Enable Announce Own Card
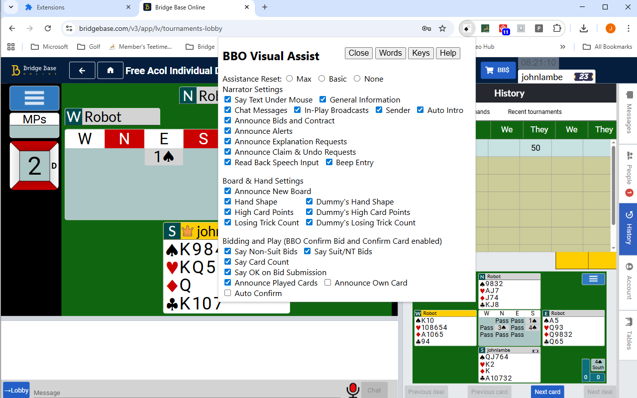Viewport: 637px width, 398px height. point(327,283)
